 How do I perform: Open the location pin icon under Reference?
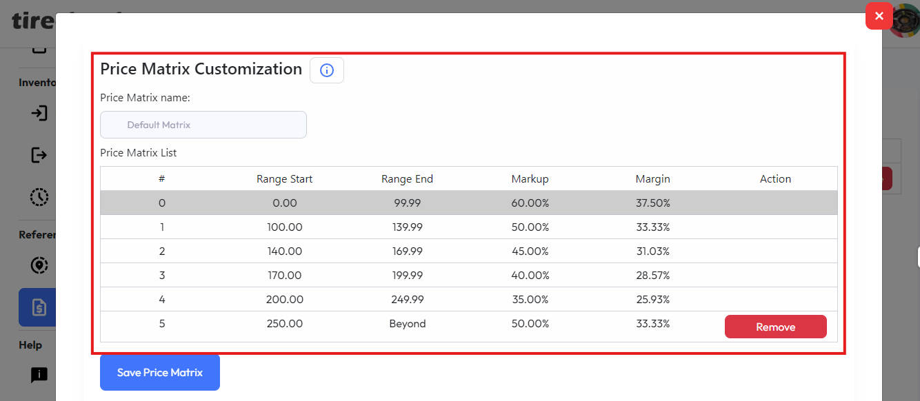(x=39, y=265)
